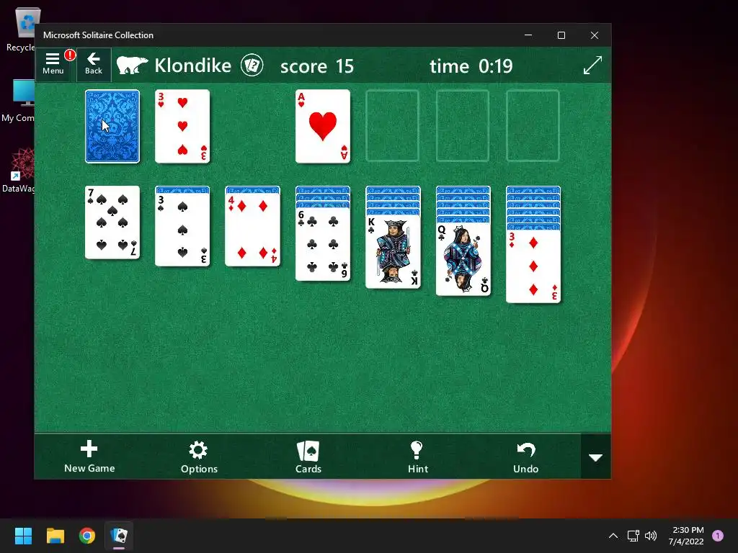Select the 6 of clubs card
The width and height of the screenshot is (738, 553).
click(x=323, y=244)
